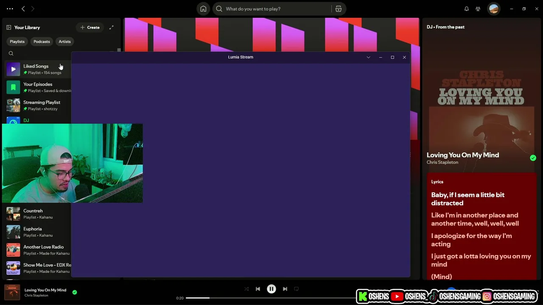Skip to the next track
The height and width of the screenshot is (305, 543).
point(285,289)
